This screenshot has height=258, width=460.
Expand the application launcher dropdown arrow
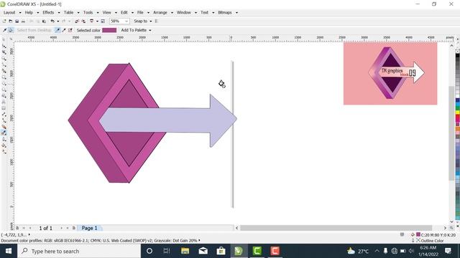pyautogui.click(x=97, y=21)
